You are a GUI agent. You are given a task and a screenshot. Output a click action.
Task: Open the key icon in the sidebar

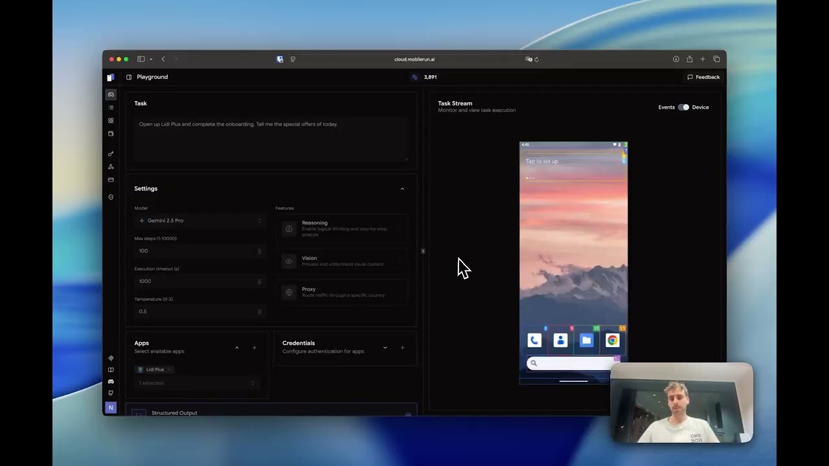tap(111, 154)
